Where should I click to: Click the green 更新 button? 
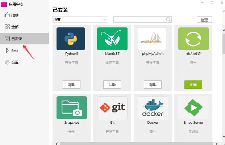coord(193,84)
